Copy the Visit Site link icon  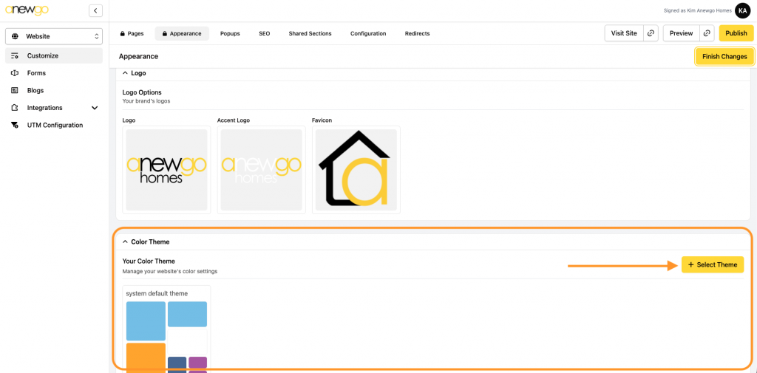651,33
